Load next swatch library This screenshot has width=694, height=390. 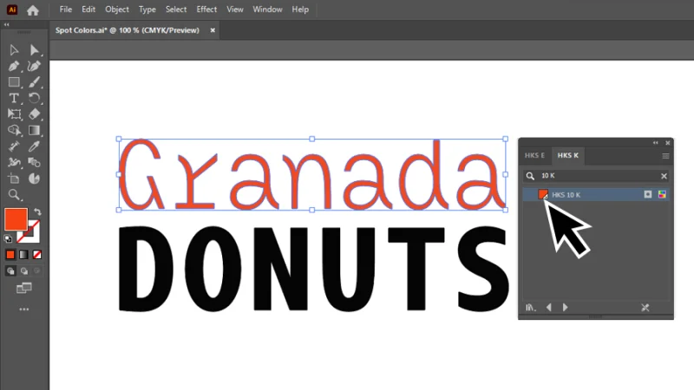tap(566, 308)
